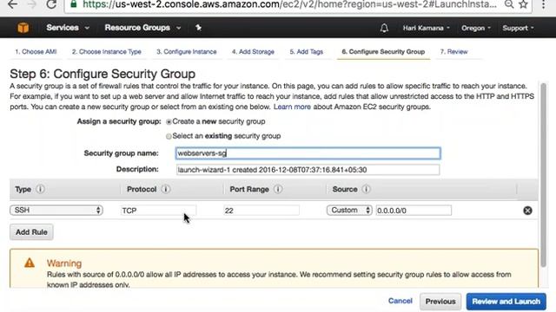Click the zoom magnifier icon in address bar
The height and width of the screenshot is (312, 556).
click(x=509, y=4)
